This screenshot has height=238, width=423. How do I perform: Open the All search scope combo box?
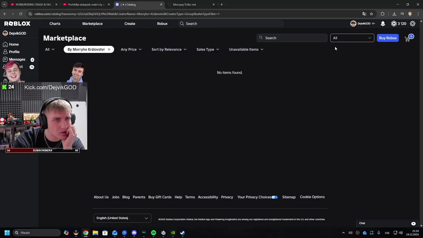(352, 38)
